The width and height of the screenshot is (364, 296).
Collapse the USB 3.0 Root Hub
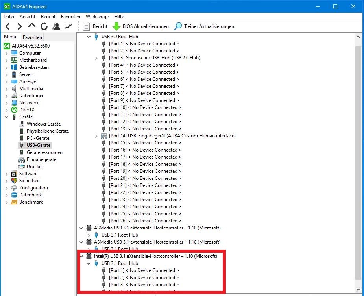pos(89,37)
